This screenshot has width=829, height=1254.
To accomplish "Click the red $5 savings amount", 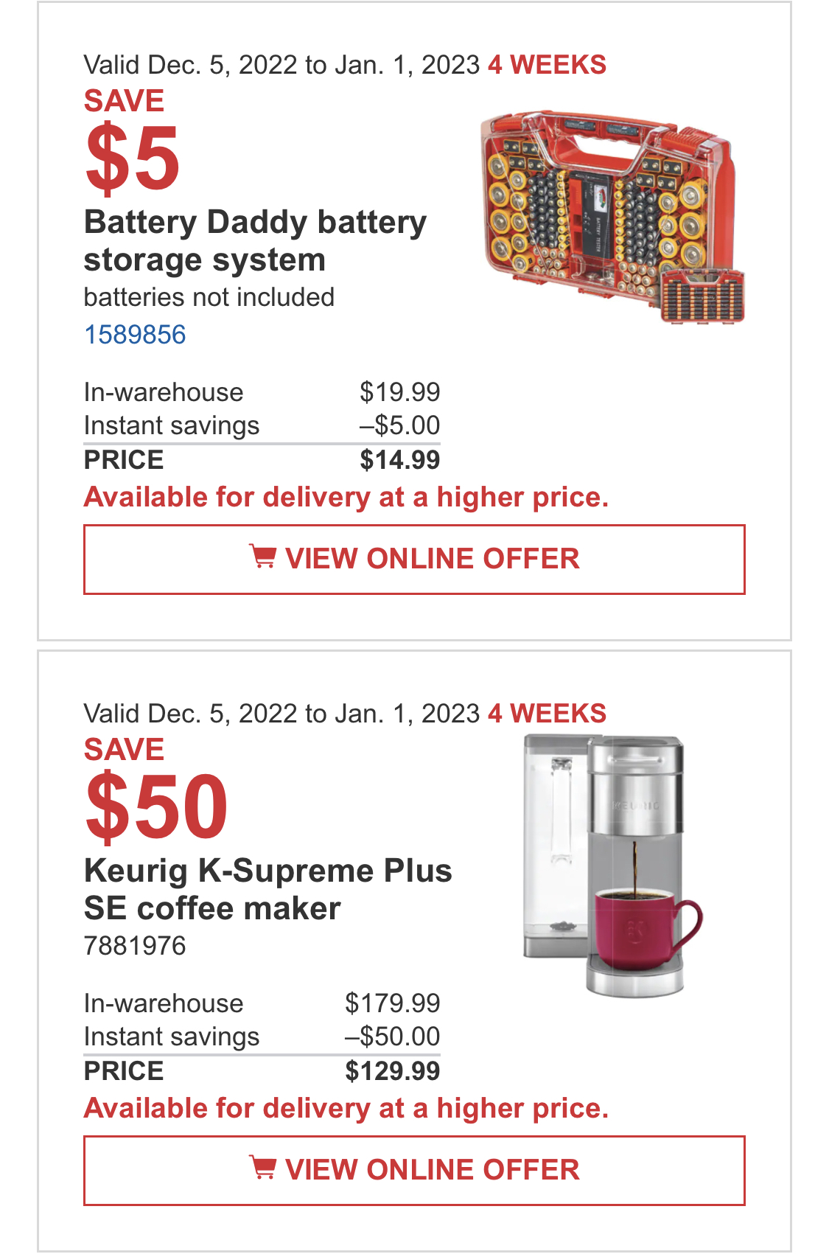I will click(133, 158).
